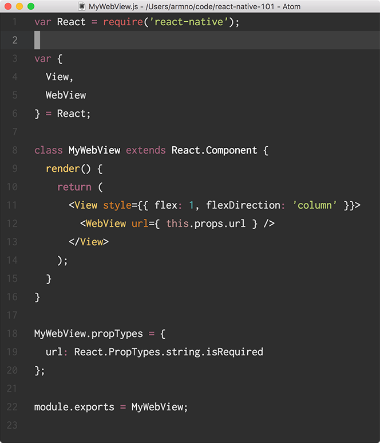Click the window title text 'MyWebView.js'
The image size is (380, 443).
click(113, 6)
